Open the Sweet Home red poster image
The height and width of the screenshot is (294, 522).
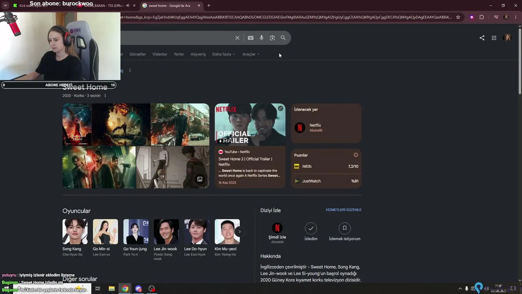(77, 125)
